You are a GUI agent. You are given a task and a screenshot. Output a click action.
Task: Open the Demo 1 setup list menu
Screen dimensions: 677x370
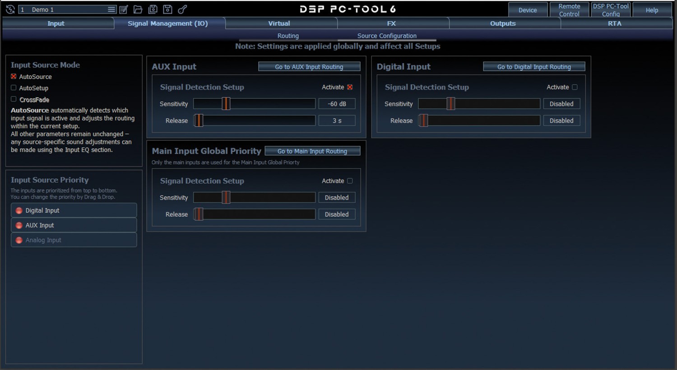click(111, 9)
